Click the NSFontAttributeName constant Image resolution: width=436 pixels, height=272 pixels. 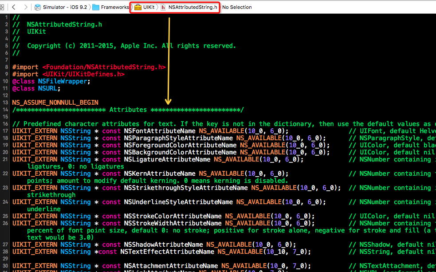click(x=160, y=131)
